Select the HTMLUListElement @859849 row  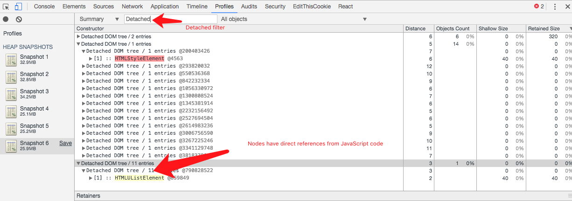[139, 178]
